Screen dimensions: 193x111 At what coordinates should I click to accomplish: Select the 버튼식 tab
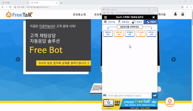point(151,22)
